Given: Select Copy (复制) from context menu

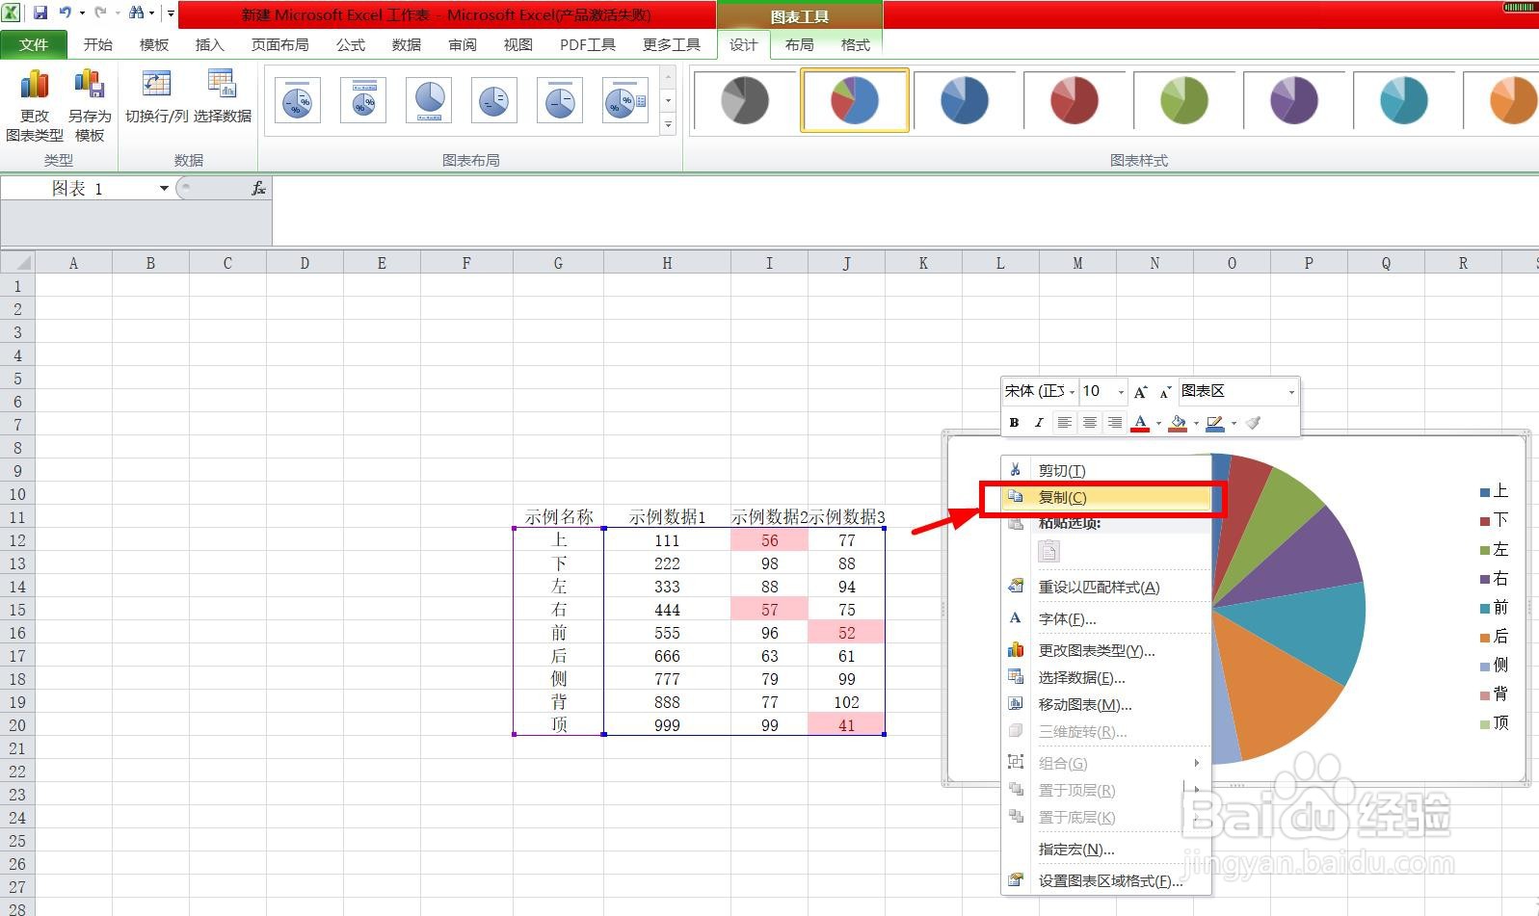Looking at the screenshot, I should pyautogui.click(x=1106, y=497).
